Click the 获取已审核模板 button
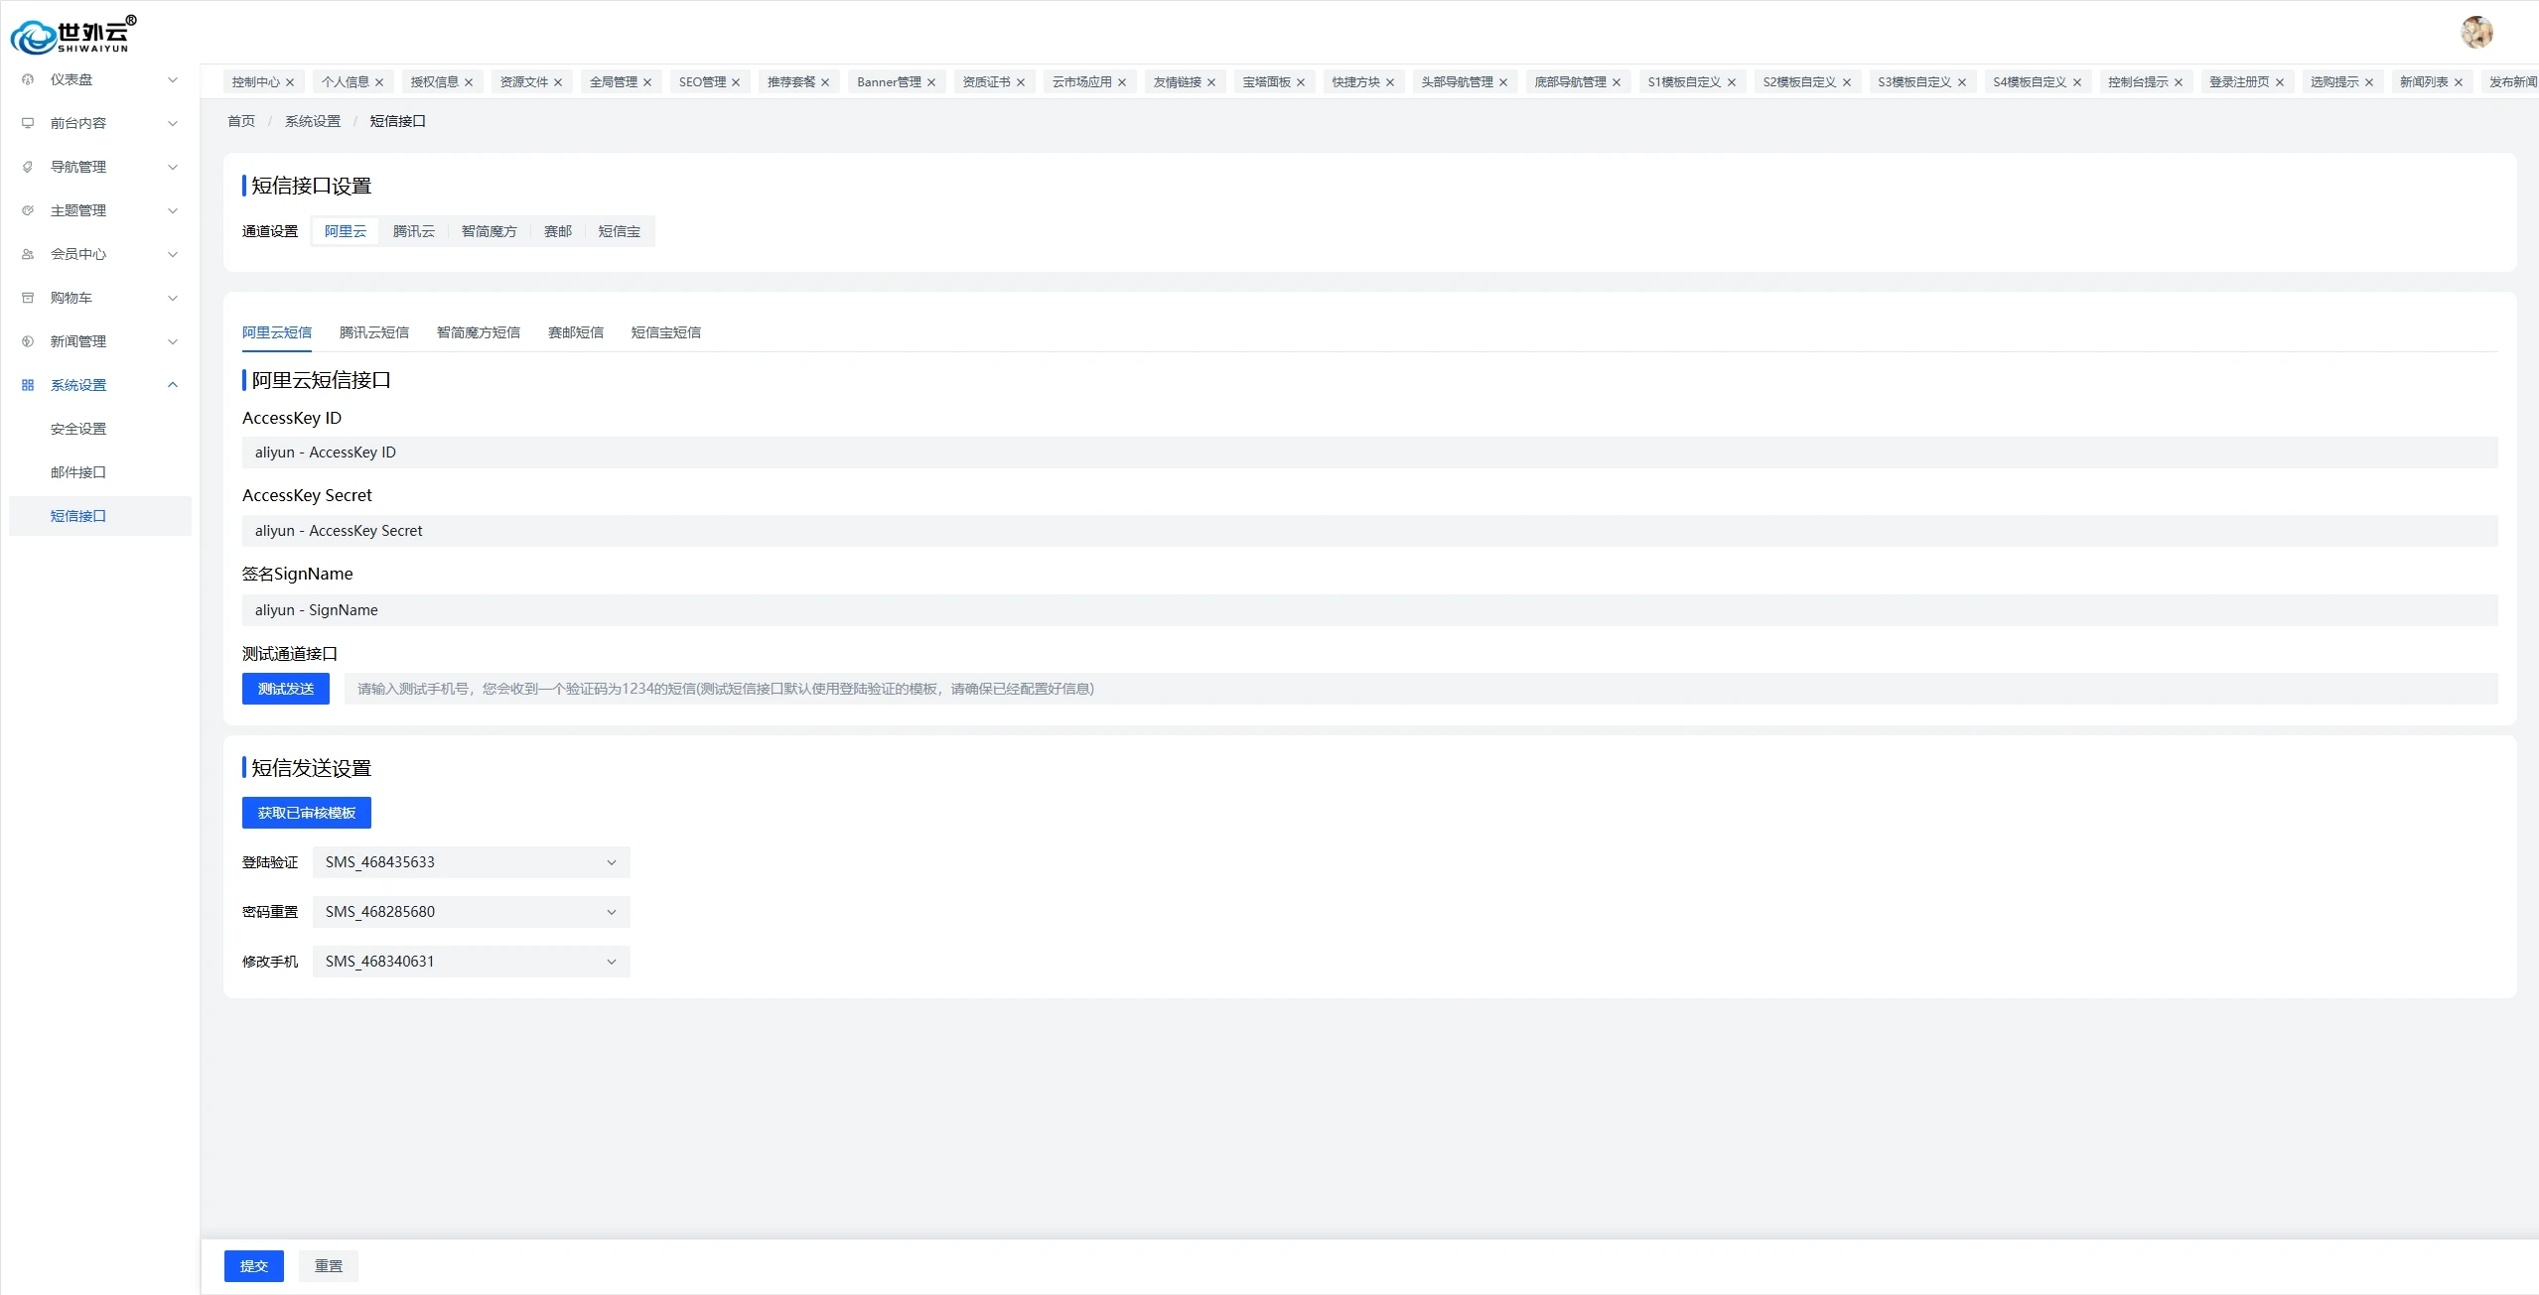 click(306, 813)
